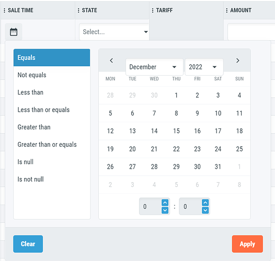The image size is (275, 261).
Task: Pick December 15 in the calendar
Action: pos(176,131)
